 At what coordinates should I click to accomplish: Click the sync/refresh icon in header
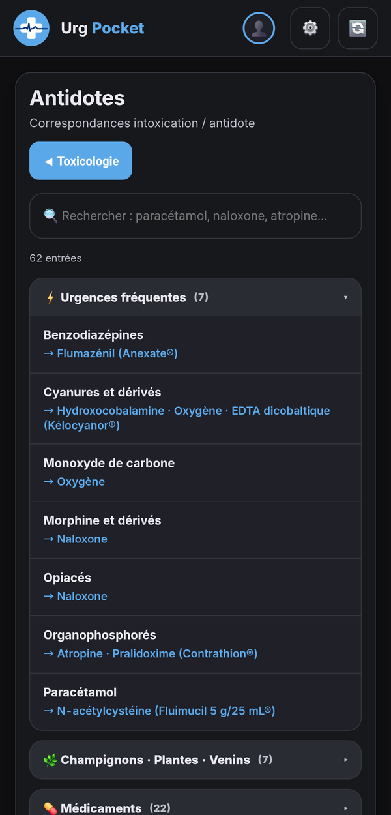click(357, 28)
